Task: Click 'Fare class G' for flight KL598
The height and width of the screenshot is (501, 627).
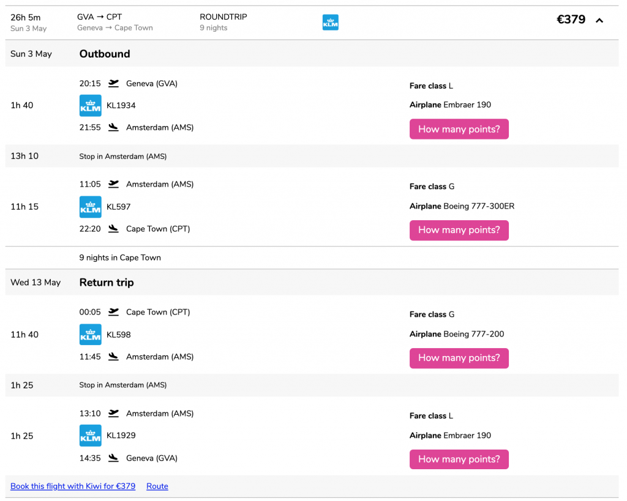Action: coord(432,314)
